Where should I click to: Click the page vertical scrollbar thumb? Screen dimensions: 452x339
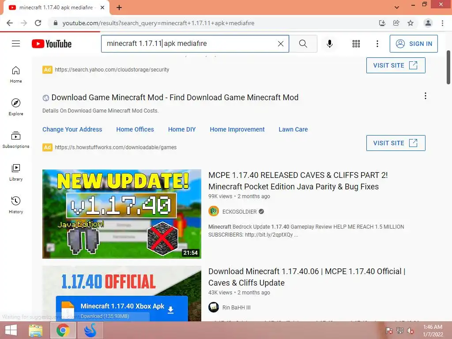click(448, 68)
